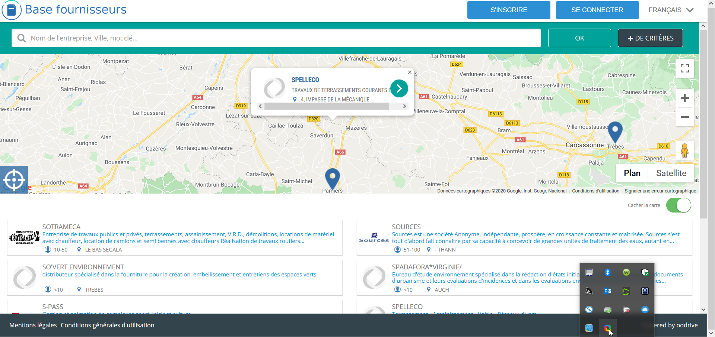
Task: Switch map to Plan view
Action: pyautogui.click(x=632, y=173)
